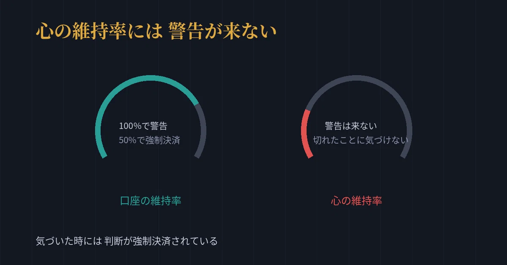The image size is (507, 265).
Task: Click the words 心の維持率には in the title
Action: click(x=99, y=31)
